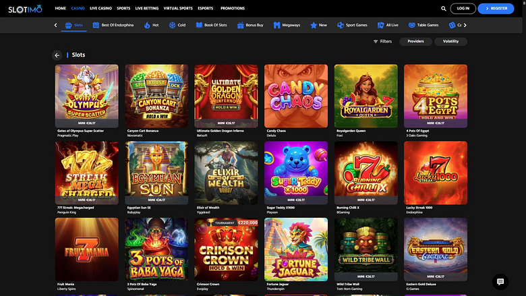Click the Megaways M icon
This screenshot has height=296, width=526.
point(276,25)
